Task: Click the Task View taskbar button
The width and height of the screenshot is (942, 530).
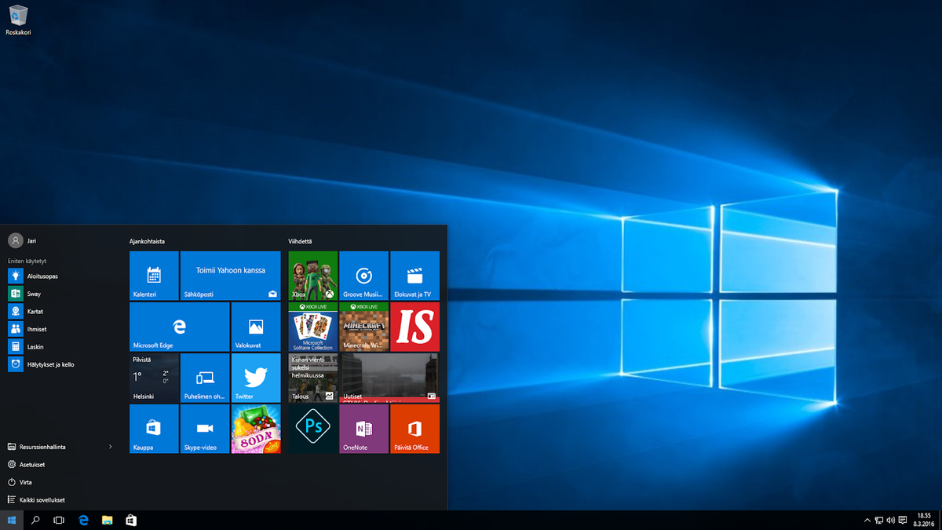Action: click(x=58, y=520)
